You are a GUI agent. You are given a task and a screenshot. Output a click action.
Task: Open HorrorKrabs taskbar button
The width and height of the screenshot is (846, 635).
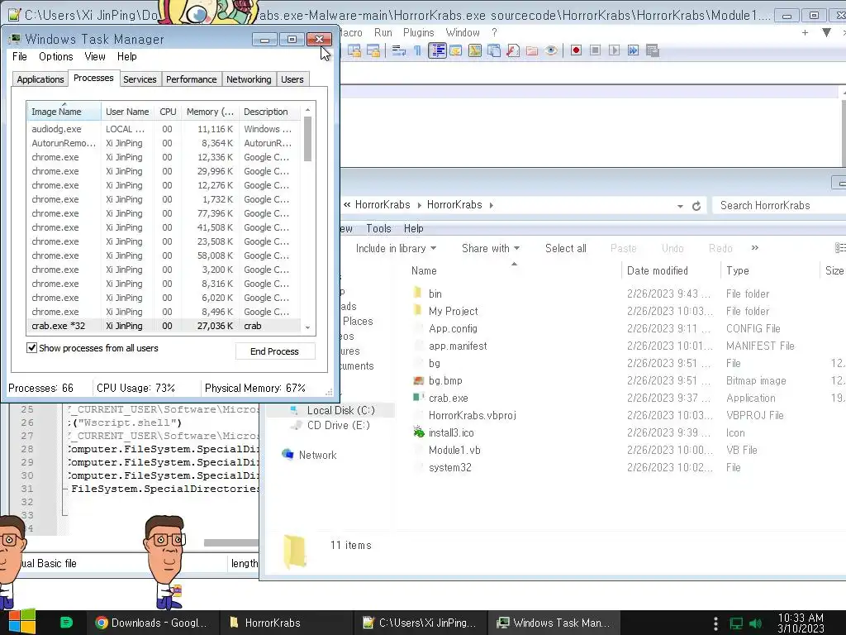(287, 623)
